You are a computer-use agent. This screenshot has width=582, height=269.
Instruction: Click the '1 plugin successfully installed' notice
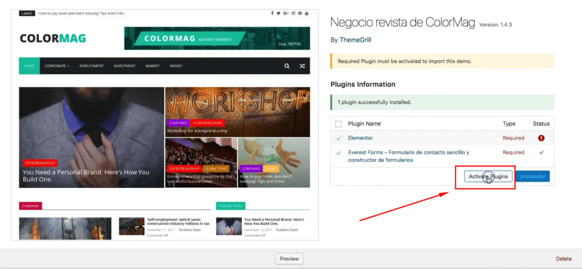442,102
